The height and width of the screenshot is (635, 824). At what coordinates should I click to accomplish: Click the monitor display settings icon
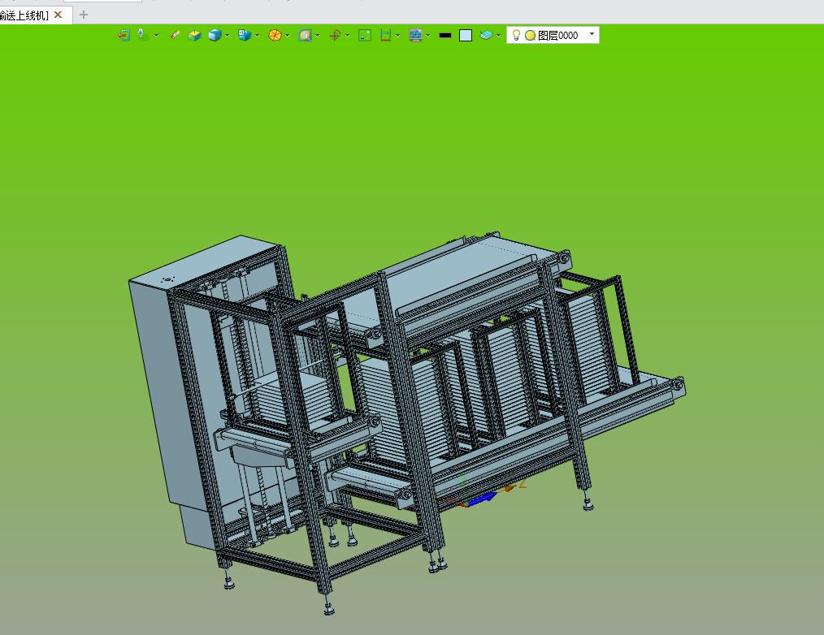[x=416, y=35]
